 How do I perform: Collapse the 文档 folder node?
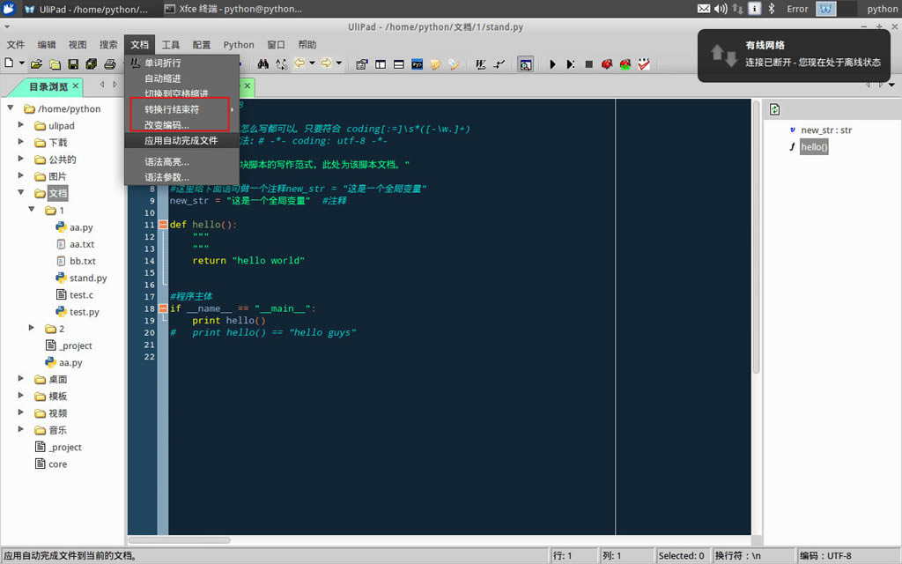[21, 193]
